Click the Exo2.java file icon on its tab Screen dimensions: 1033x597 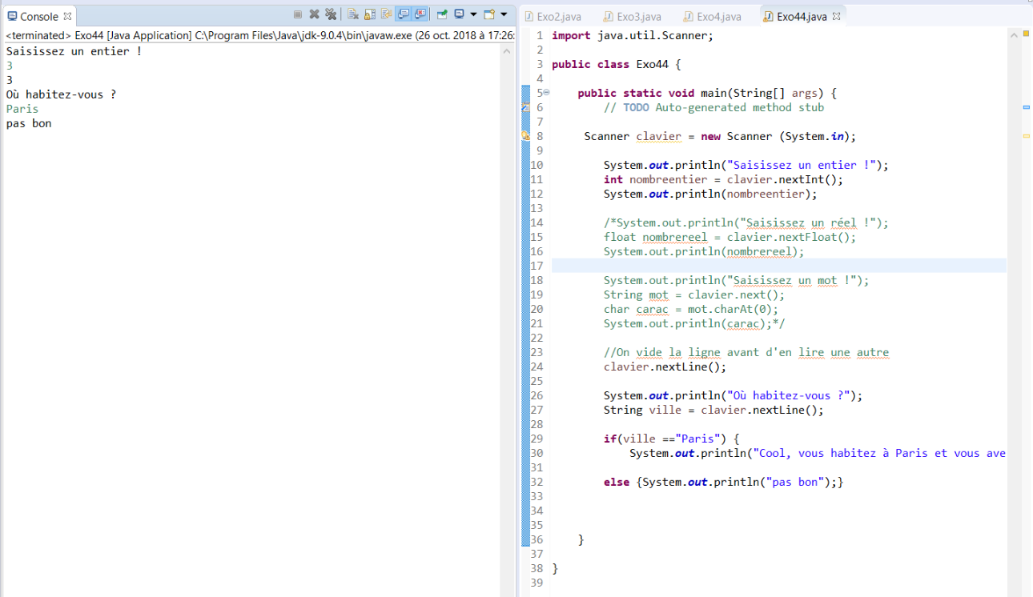click(x=529, y=16)
